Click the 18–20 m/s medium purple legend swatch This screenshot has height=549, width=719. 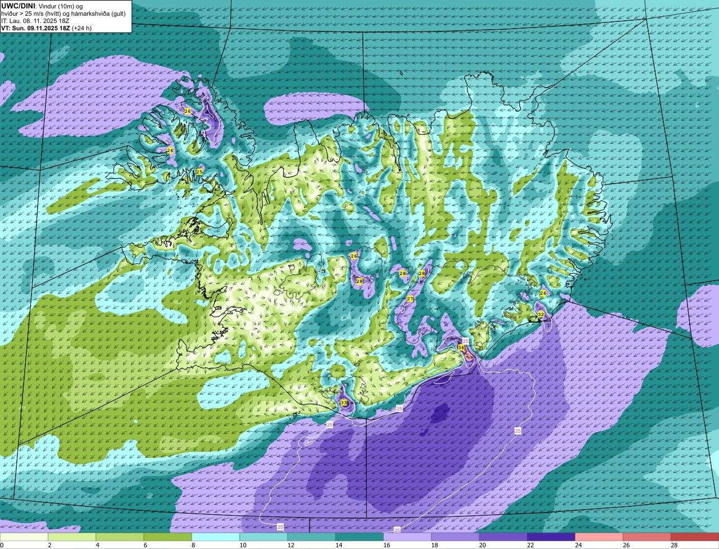pos(456,537)
